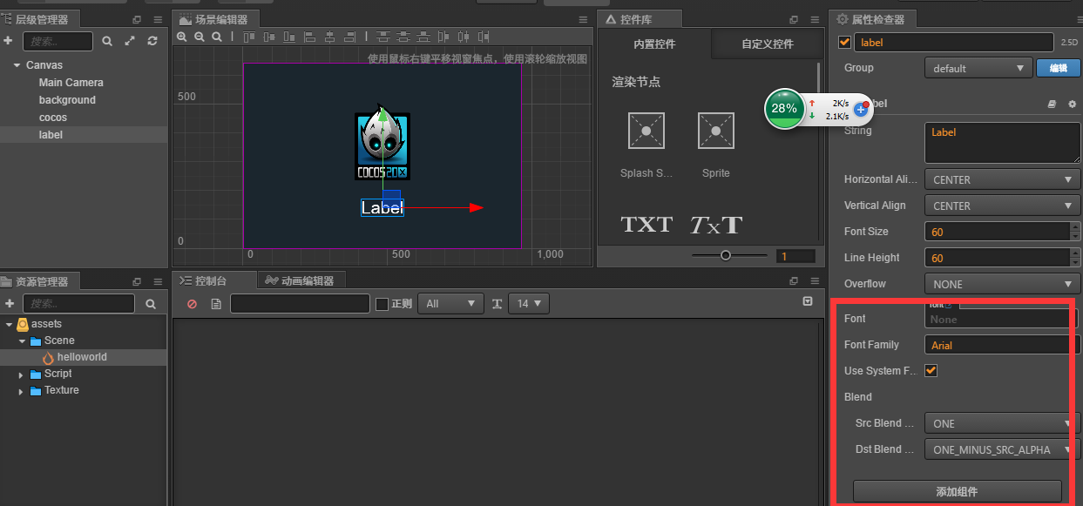Click the align horizontal center icon

[x=330, y=37]
